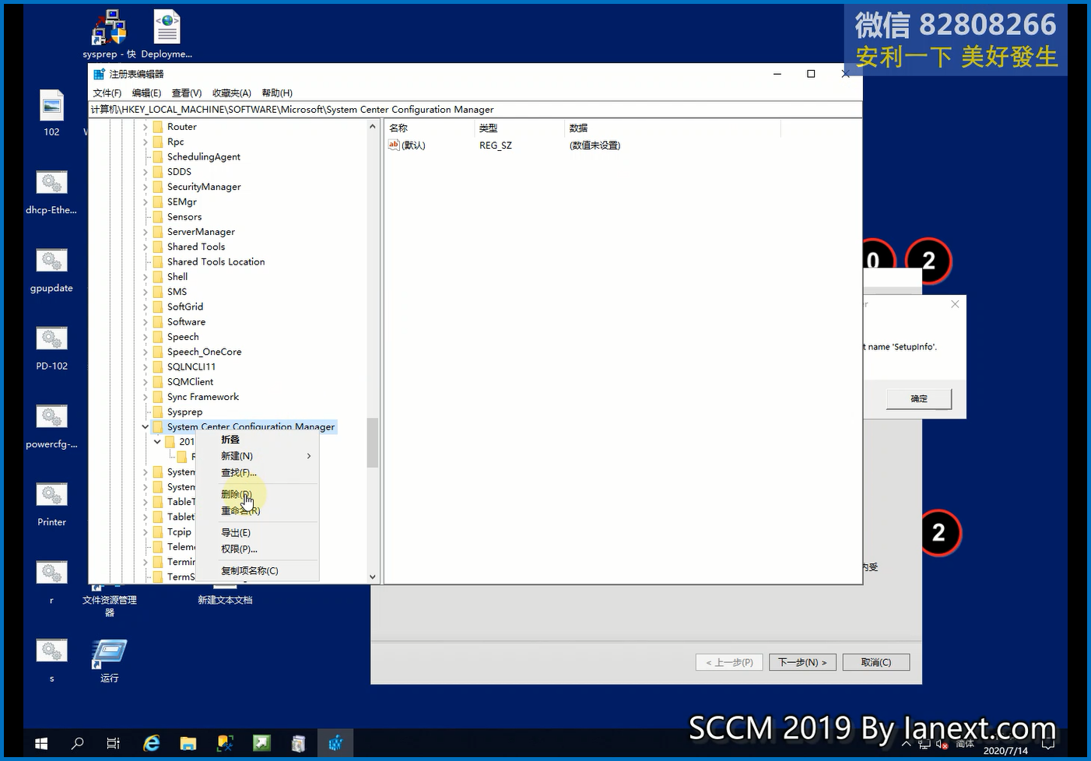Choose 删除(D) in the context menu
Viewport: 1091px width, 761px height.
click(257, 494)
